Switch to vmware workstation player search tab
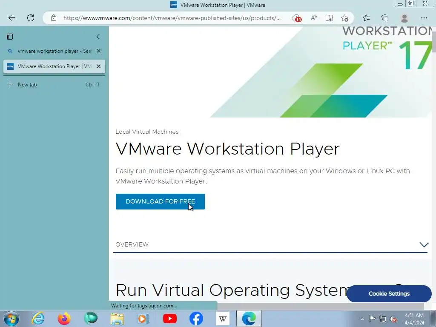 coord(54,51)
